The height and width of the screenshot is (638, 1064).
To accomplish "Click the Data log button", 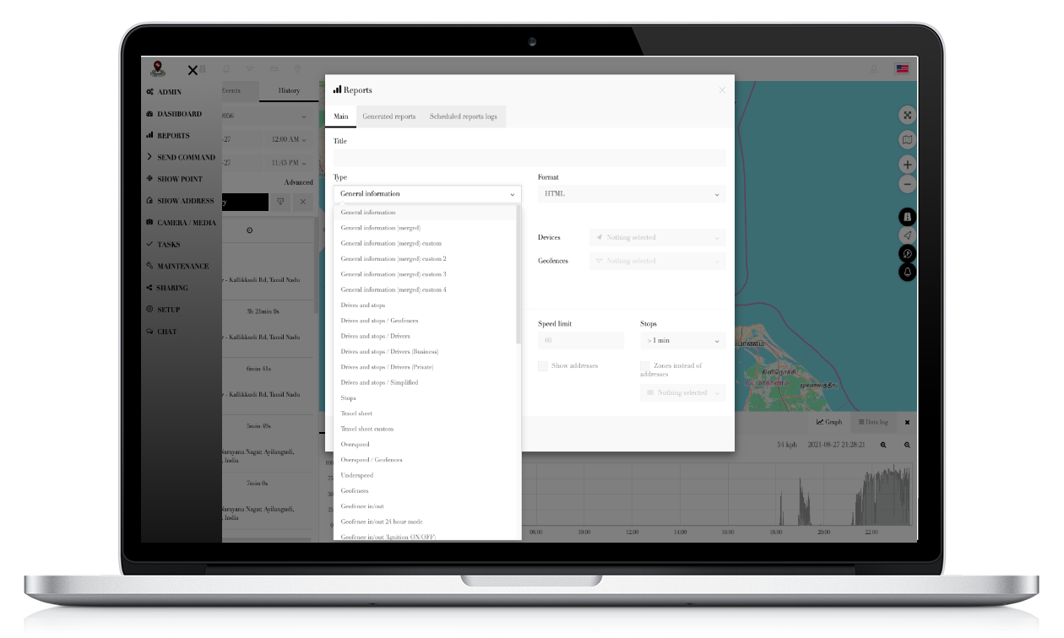I will (x=871, y=422).
